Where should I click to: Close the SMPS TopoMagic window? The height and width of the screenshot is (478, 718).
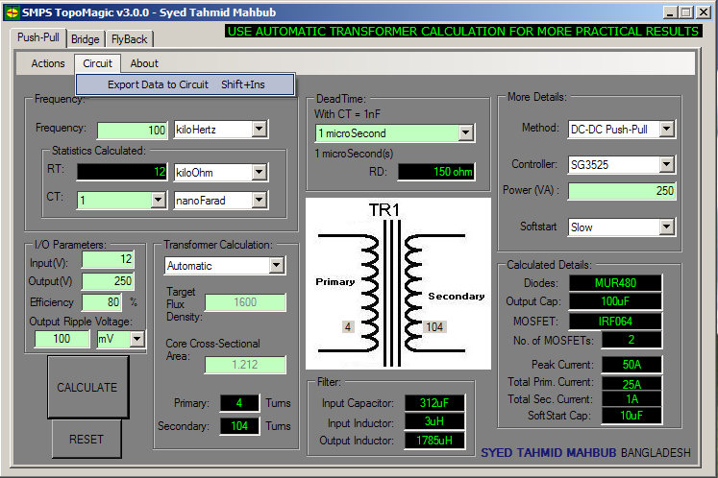(x=704, y=12)
